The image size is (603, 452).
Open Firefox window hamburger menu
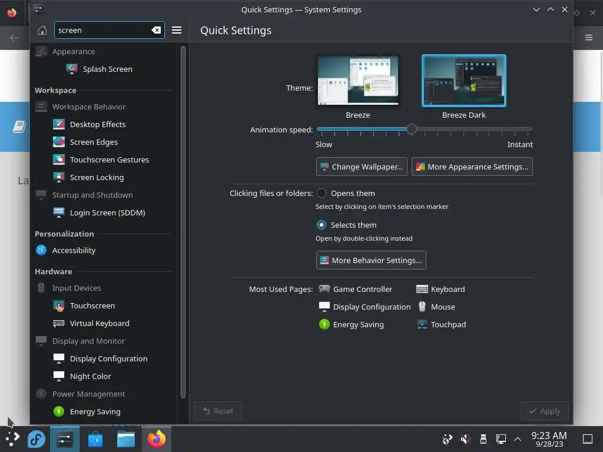tap(589, 37)
